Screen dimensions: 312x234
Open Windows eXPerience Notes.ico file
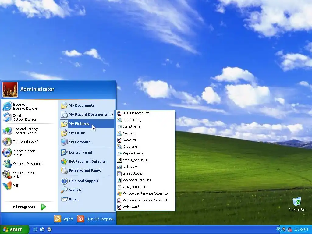tap(146, 193)
